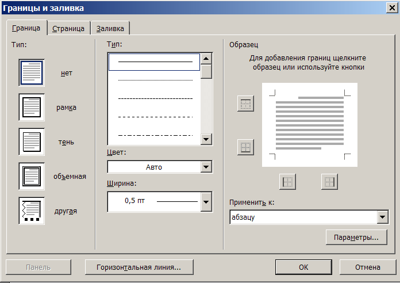Viewport: 400px width, 283px height.
Task: Click the 'рамка' label text
Action: click(66, 108)
